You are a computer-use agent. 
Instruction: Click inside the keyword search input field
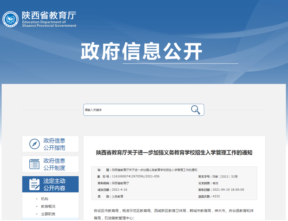coord(133,109)
